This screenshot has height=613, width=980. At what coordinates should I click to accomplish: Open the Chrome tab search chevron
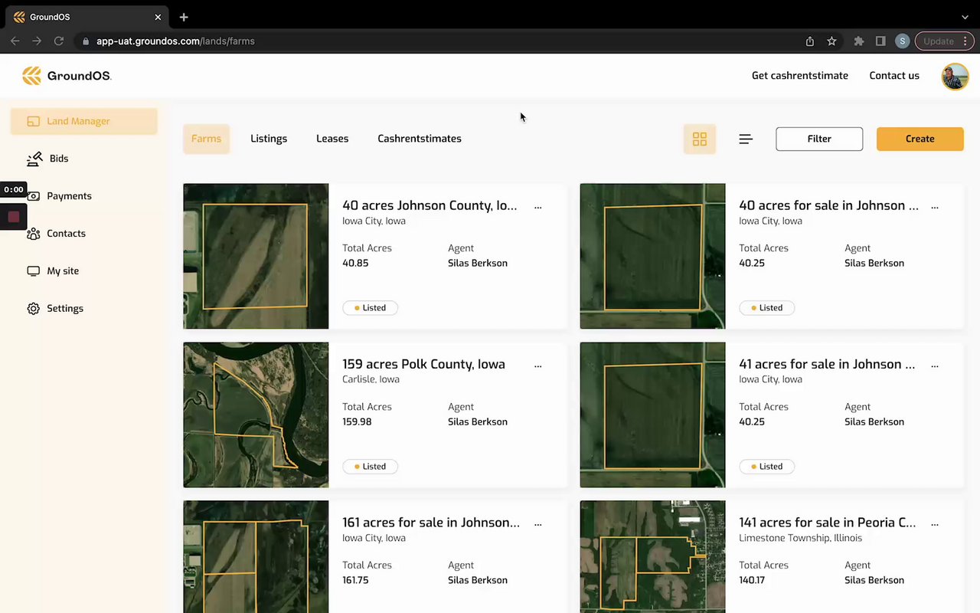pos(965,17)
